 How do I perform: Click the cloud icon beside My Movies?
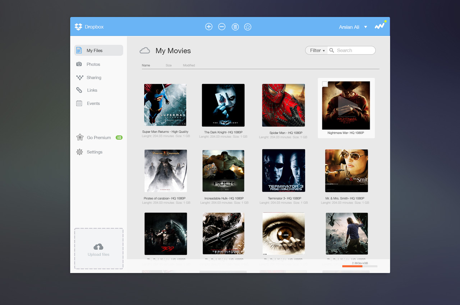coord(145,51)
